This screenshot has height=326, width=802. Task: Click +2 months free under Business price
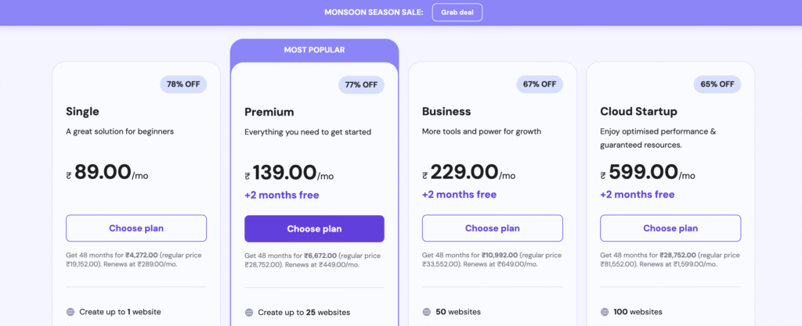pyautogui.click(x=459, y=195)
